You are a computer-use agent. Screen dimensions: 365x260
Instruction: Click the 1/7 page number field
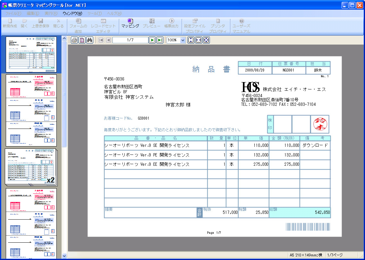click(x=130, y=40)
